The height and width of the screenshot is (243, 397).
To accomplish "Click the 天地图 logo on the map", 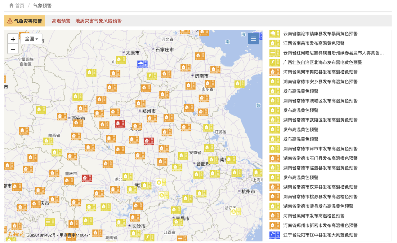I will pyautogui.click(x=16, y=234).
